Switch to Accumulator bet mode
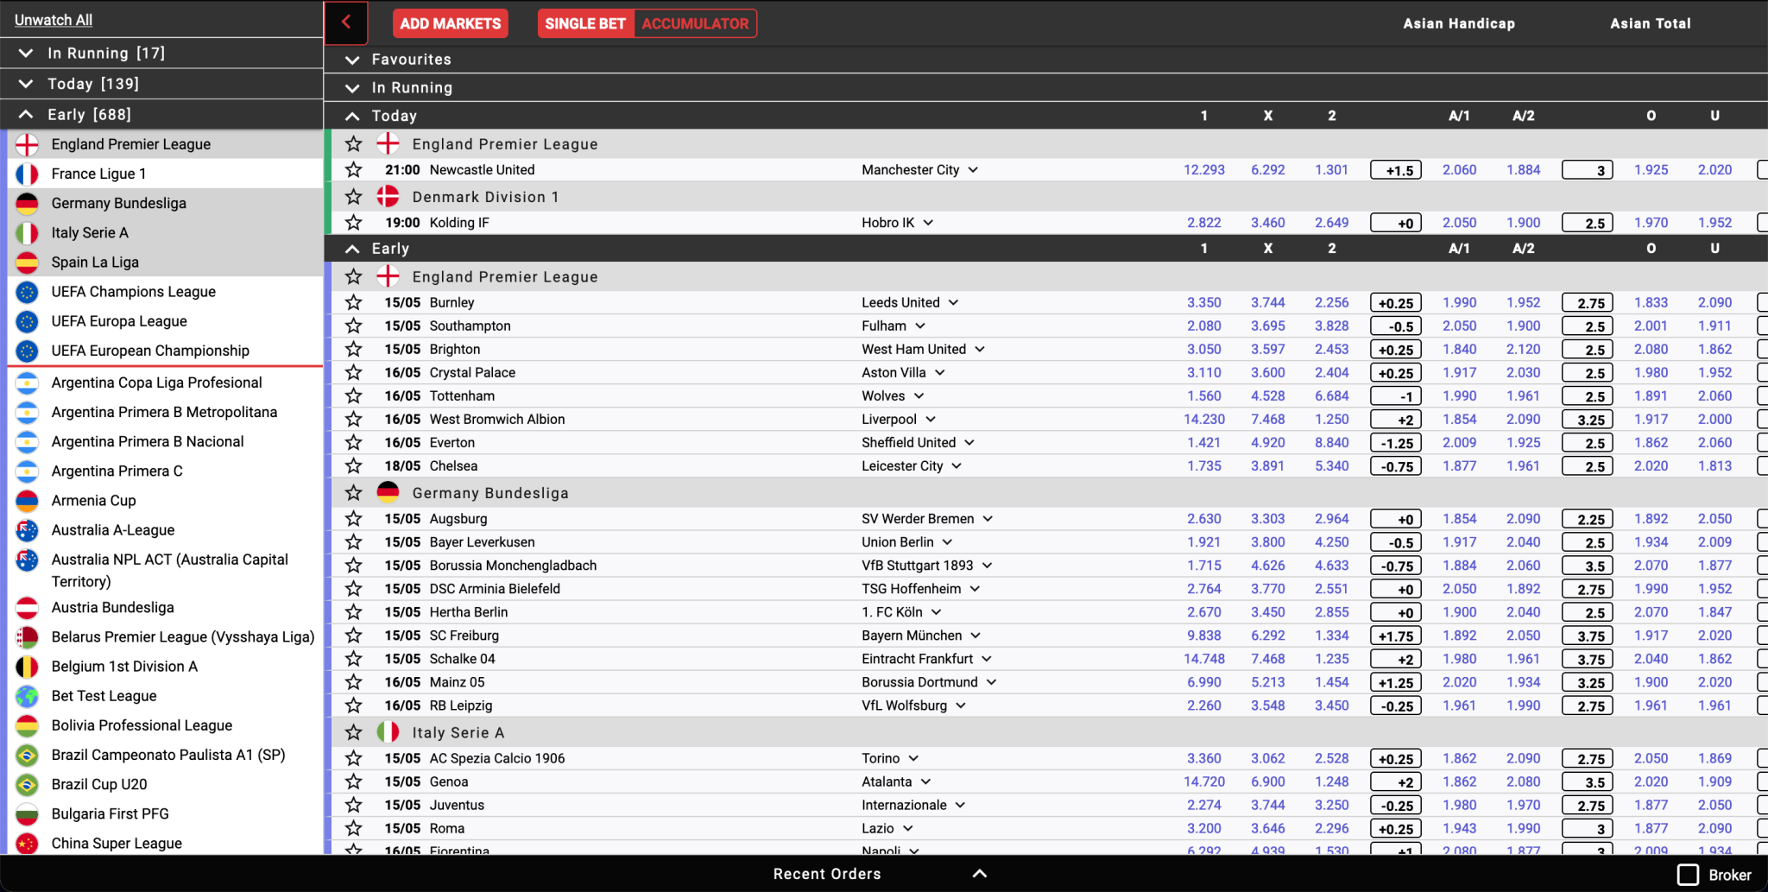1768x892 pixels. pos(695,23)
